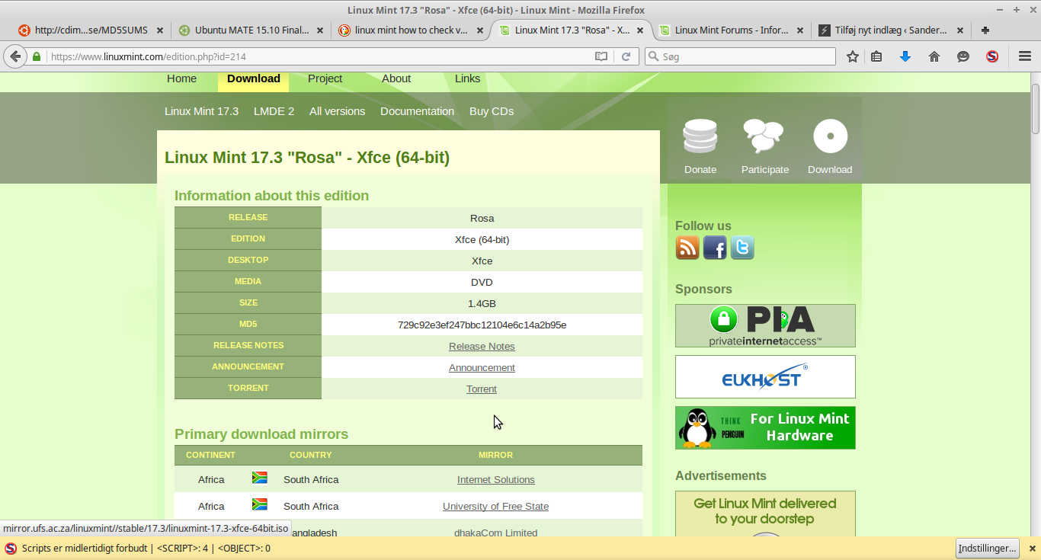Open ThinkPenguin Linux Mint Hardware banner
This screenshot has height=560, width=1041.
(765, 427)
